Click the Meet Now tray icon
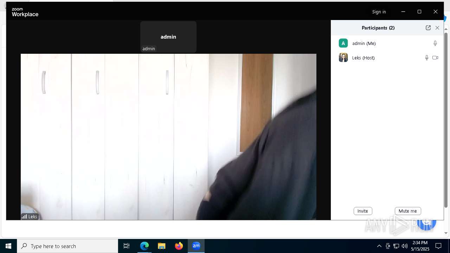The height and width of the screenshot is (253, 450). pos(388,246)
